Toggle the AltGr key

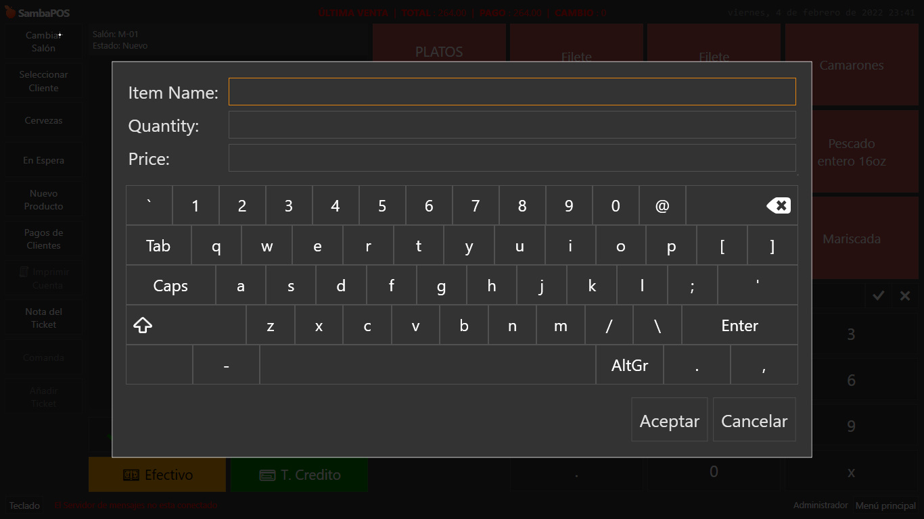[630, 366]
